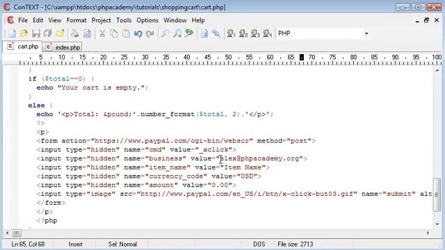The height and width of the screenshot is (250, 445).
Task: Click the "Ln 65, Col 68" status entry
Action: click(x=28, y=244)
